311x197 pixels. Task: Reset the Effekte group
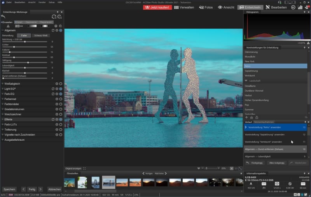53,119
